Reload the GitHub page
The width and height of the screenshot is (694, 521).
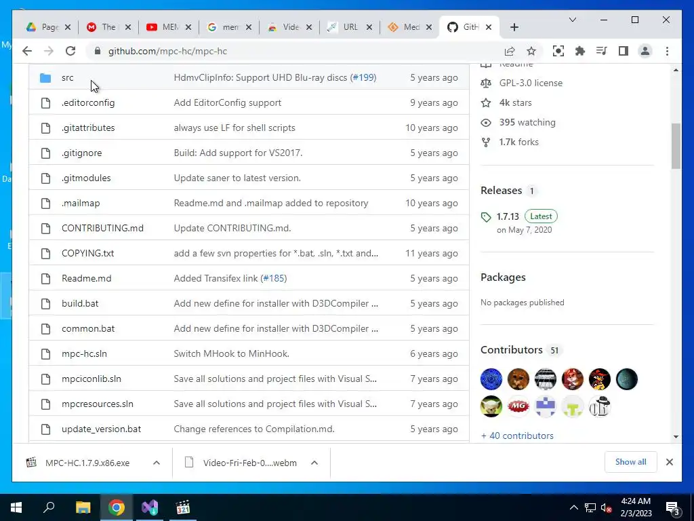click(70, 51)
